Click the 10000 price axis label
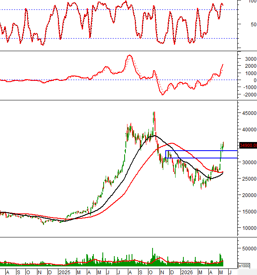257x275 pixels. click(x=249, y=228)
